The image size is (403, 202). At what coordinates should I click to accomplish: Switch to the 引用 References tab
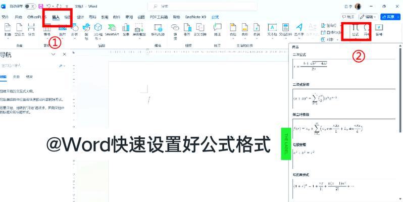pyautogui.click(x=105, y=17)
